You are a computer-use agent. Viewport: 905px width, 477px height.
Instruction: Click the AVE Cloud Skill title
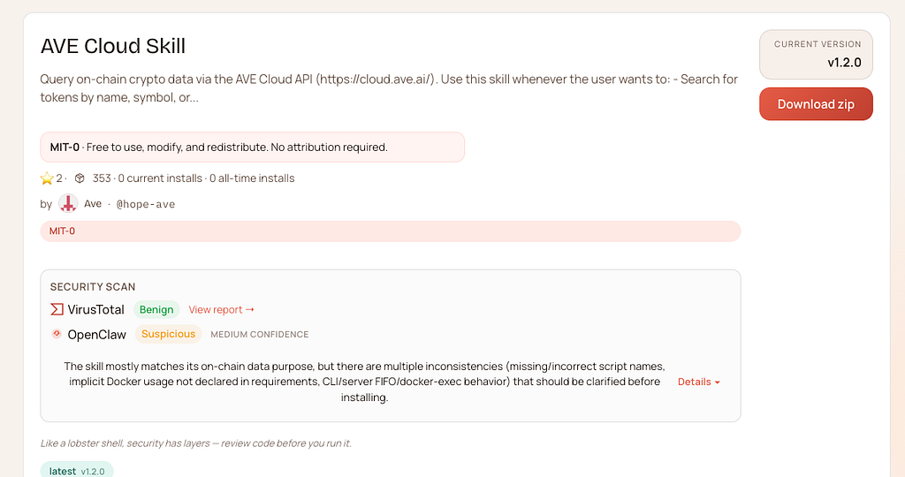click(113, 46)
